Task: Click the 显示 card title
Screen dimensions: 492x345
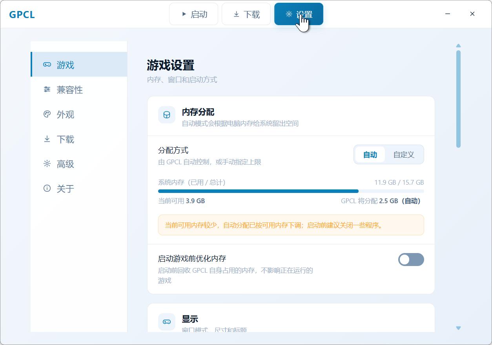Action: coord(190,319)
